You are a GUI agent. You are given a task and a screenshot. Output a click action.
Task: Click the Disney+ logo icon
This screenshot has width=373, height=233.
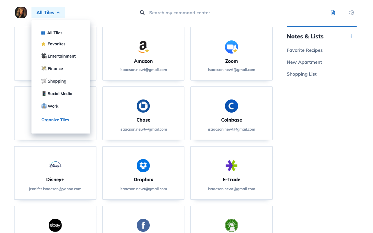point(55,165)
